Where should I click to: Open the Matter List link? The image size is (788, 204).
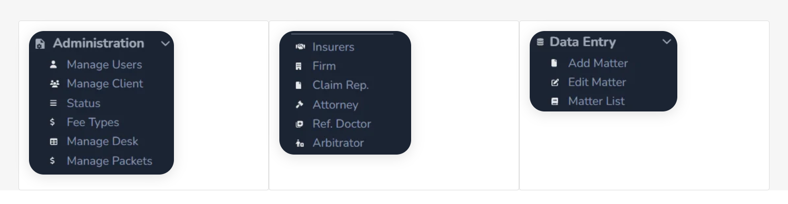[x=596, y=101]
